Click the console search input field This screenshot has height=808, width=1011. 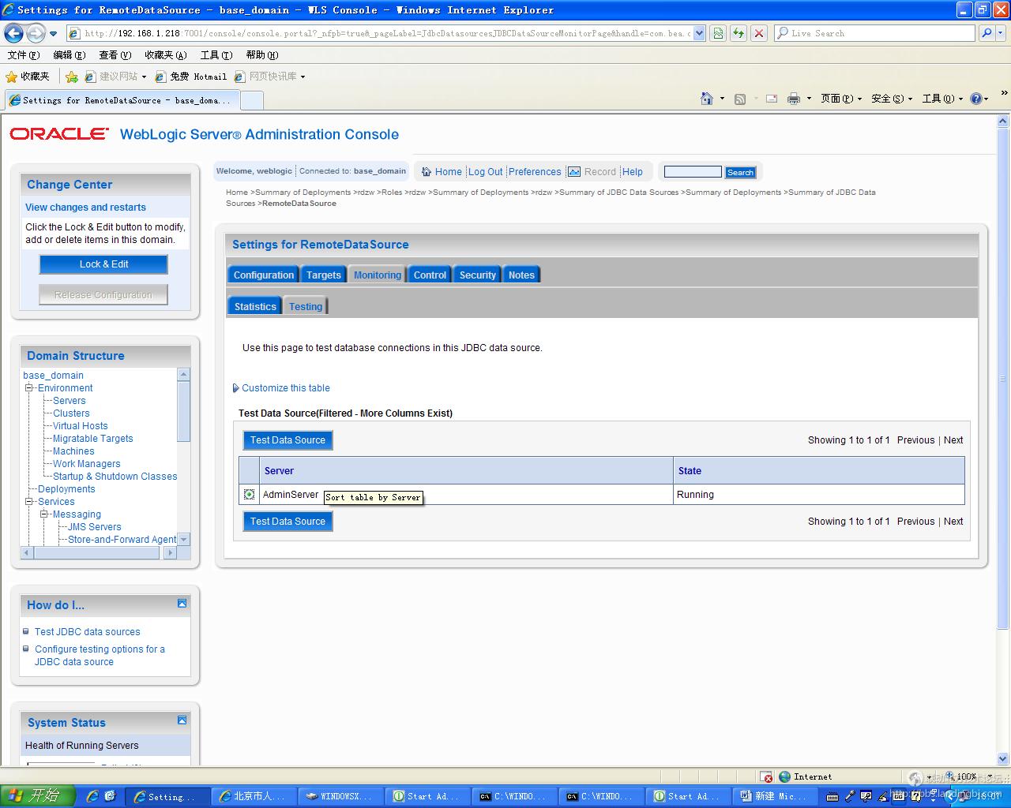click(x=693, y=172)
